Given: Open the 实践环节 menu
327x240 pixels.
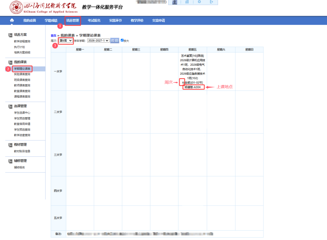Looking at the screenshot, I should click(116, 21).
